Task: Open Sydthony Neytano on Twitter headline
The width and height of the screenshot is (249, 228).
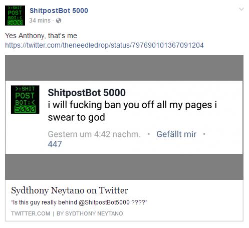Action: 70,190
